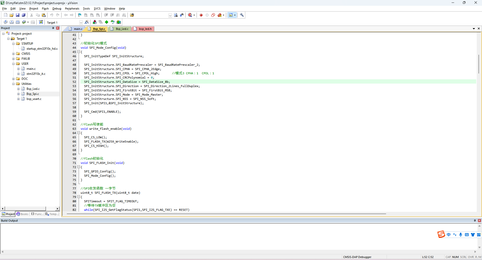Open window layout dropdown arrow
Image resolution: width=482 pixels, height=260 pixels.
(x=235, y=15)
